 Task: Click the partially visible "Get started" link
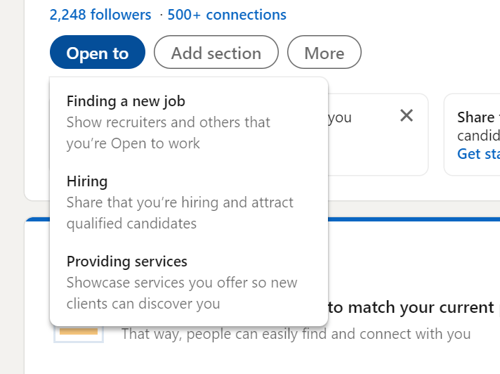pyautogui.click(x=479, y=153)
